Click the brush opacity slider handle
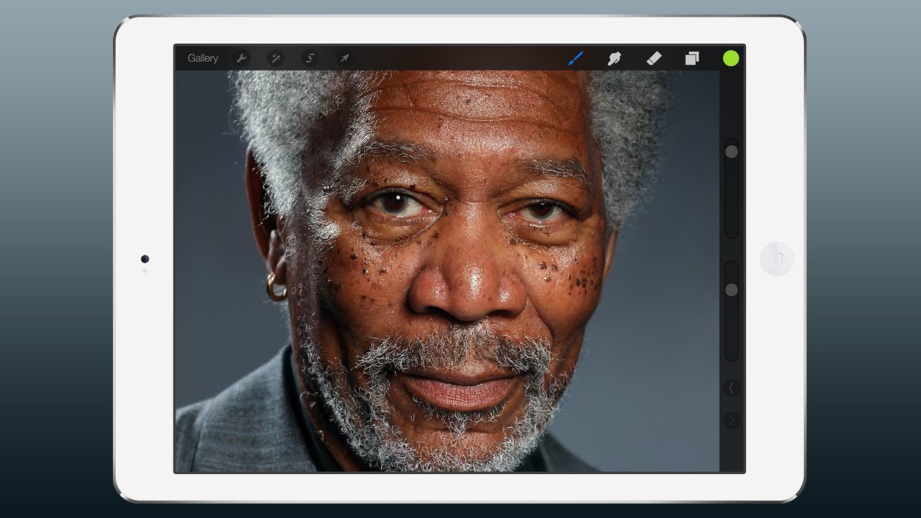The width and height of the screenshot is (921, 518). (x=731, y=290)
